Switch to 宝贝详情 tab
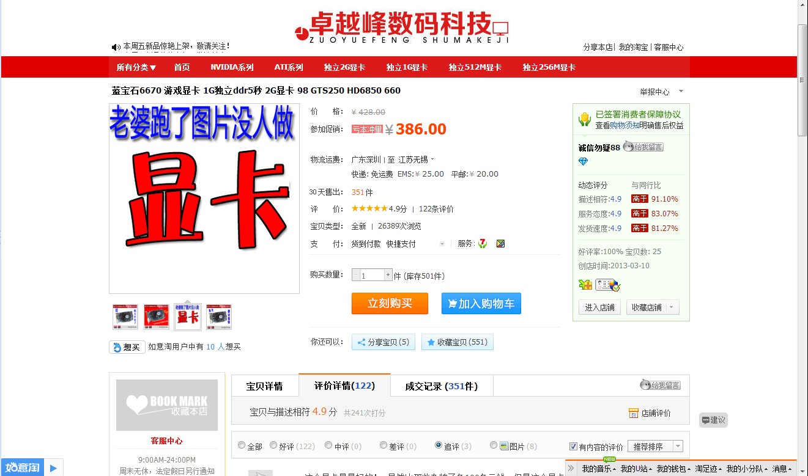This screenshot has height=476, width=808. click(x=265, y=386)
